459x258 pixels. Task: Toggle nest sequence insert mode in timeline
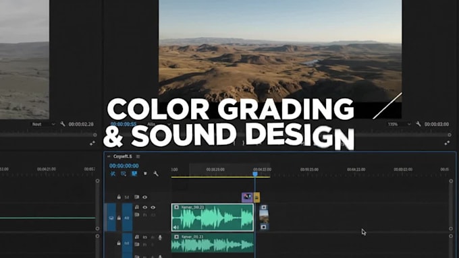tap(113, 174)
